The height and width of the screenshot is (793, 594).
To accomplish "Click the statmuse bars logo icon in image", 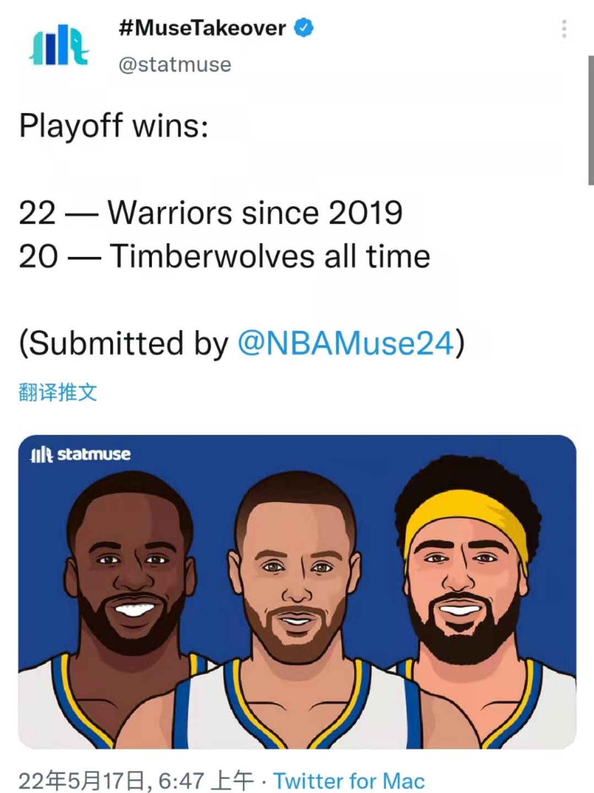I will tap(41, 455).
